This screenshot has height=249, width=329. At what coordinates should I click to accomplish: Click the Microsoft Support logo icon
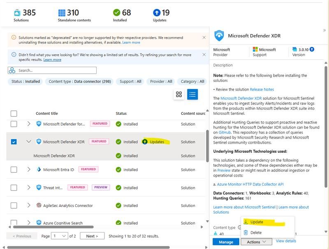pos(255,49)
